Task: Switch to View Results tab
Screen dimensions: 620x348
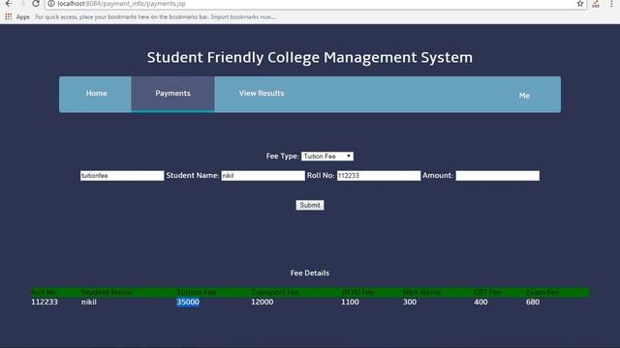Action: click(262, 94)
